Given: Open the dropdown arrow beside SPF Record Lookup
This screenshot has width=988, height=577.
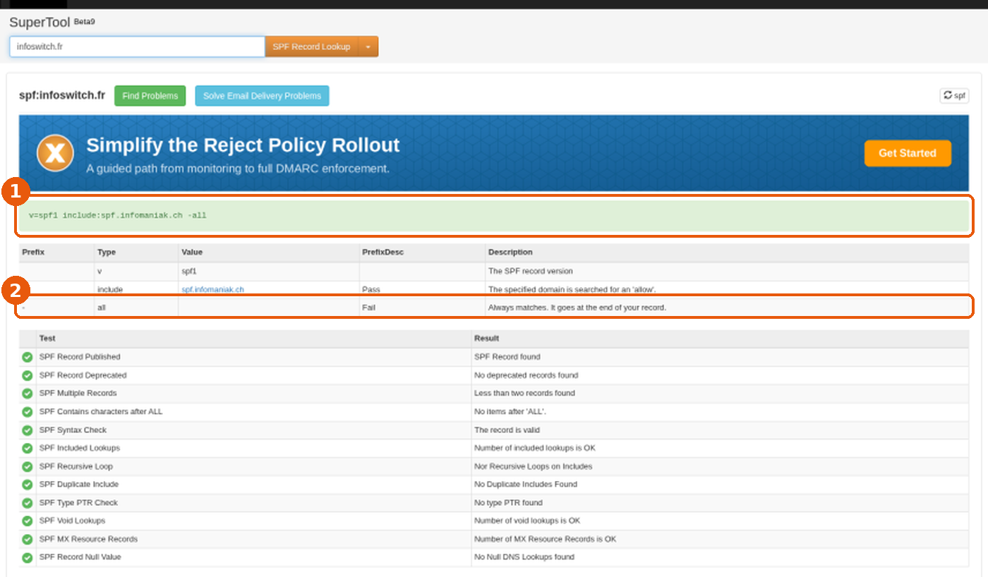Looking at the screenshot, I should 368,47.
